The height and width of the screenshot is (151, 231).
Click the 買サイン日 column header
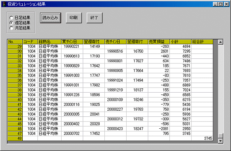click(72, 42)
